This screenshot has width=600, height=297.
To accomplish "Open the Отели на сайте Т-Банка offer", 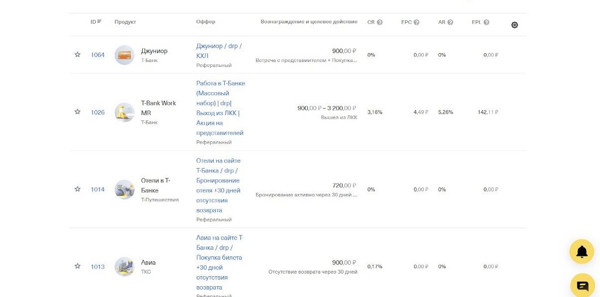I will point(218,185).
